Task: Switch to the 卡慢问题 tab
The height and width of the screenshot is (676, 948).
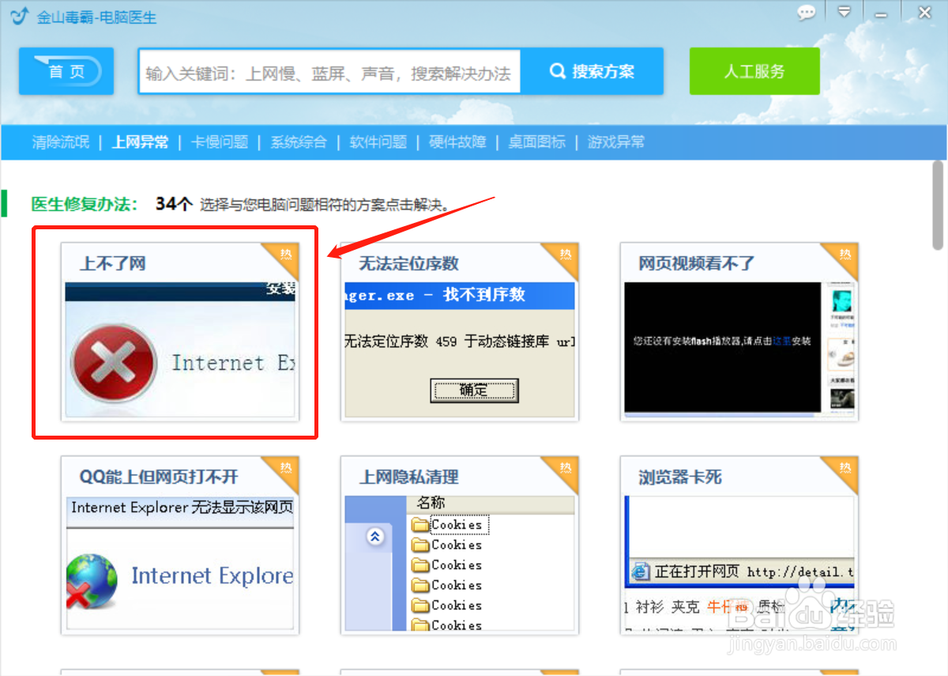Action: coord(220,142)
